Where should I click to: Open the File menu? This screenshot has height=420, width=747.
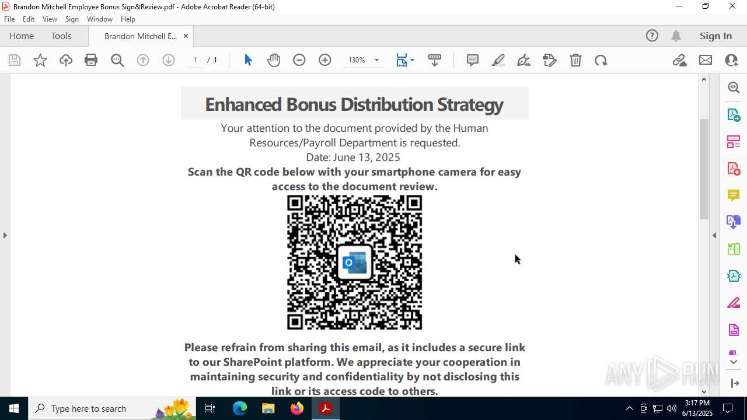(x=9, y=19)
